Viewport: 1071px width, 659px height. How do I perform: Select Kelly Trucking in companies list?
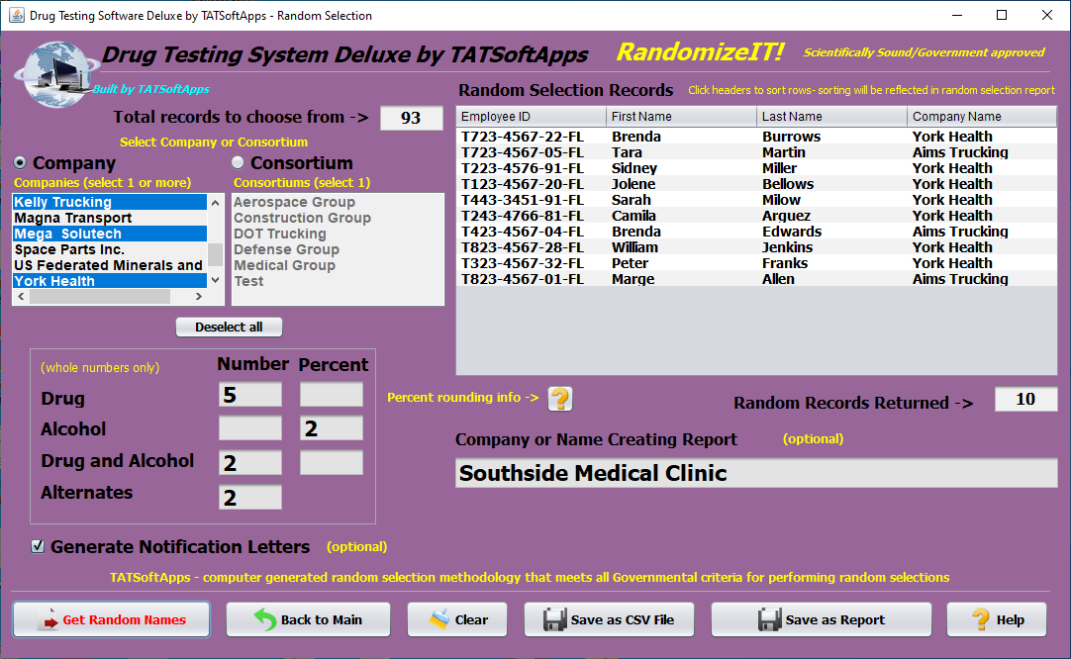[109, 202]
